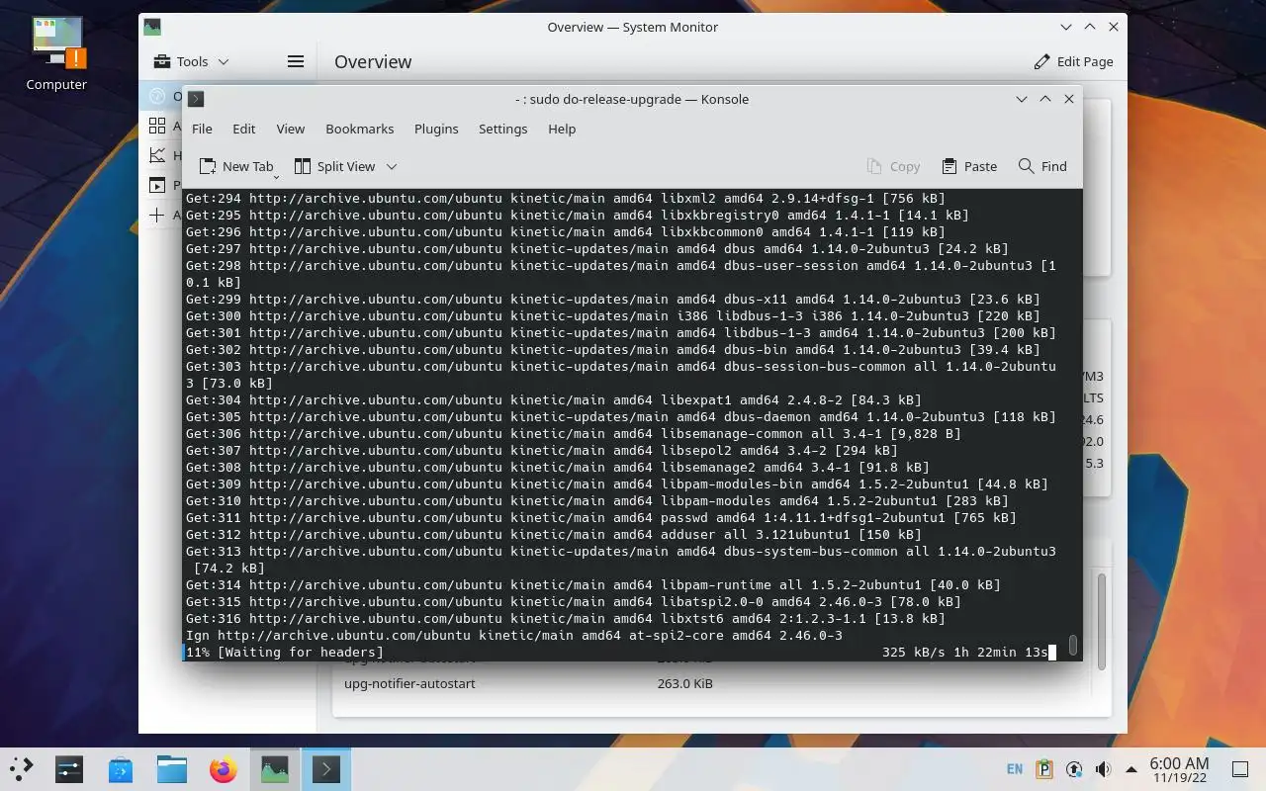Open System Monitor hamburger menu
Viewport: 1266px width, 791px height.
(295, 61)
